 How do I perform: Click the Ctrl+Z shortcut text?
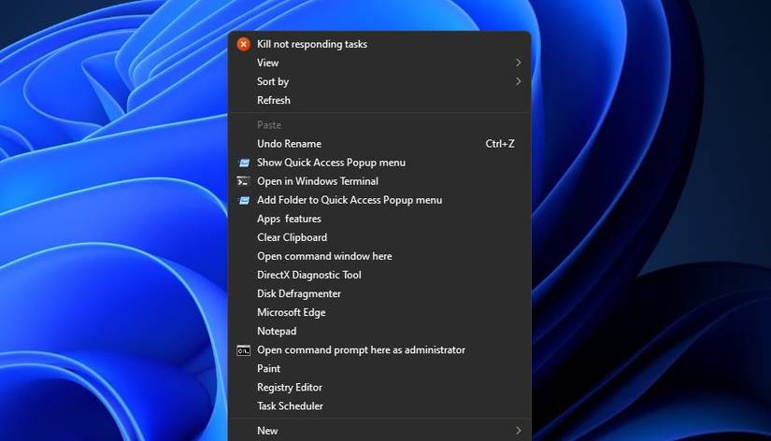[500, 144]
